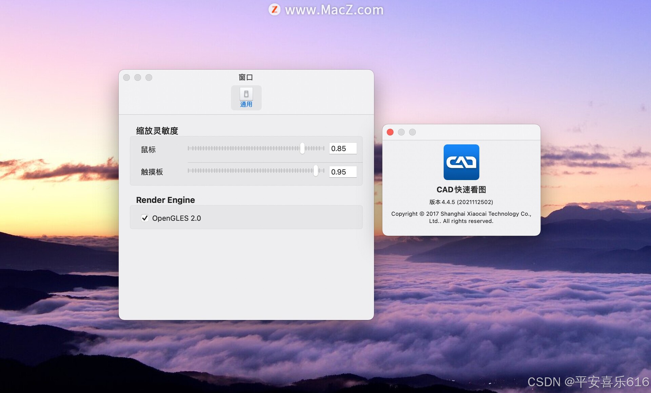This screenshot has width=651, height=393.
Task: Click the 缩放灵敏度 section heading
Action: click(x=157, y=131)
